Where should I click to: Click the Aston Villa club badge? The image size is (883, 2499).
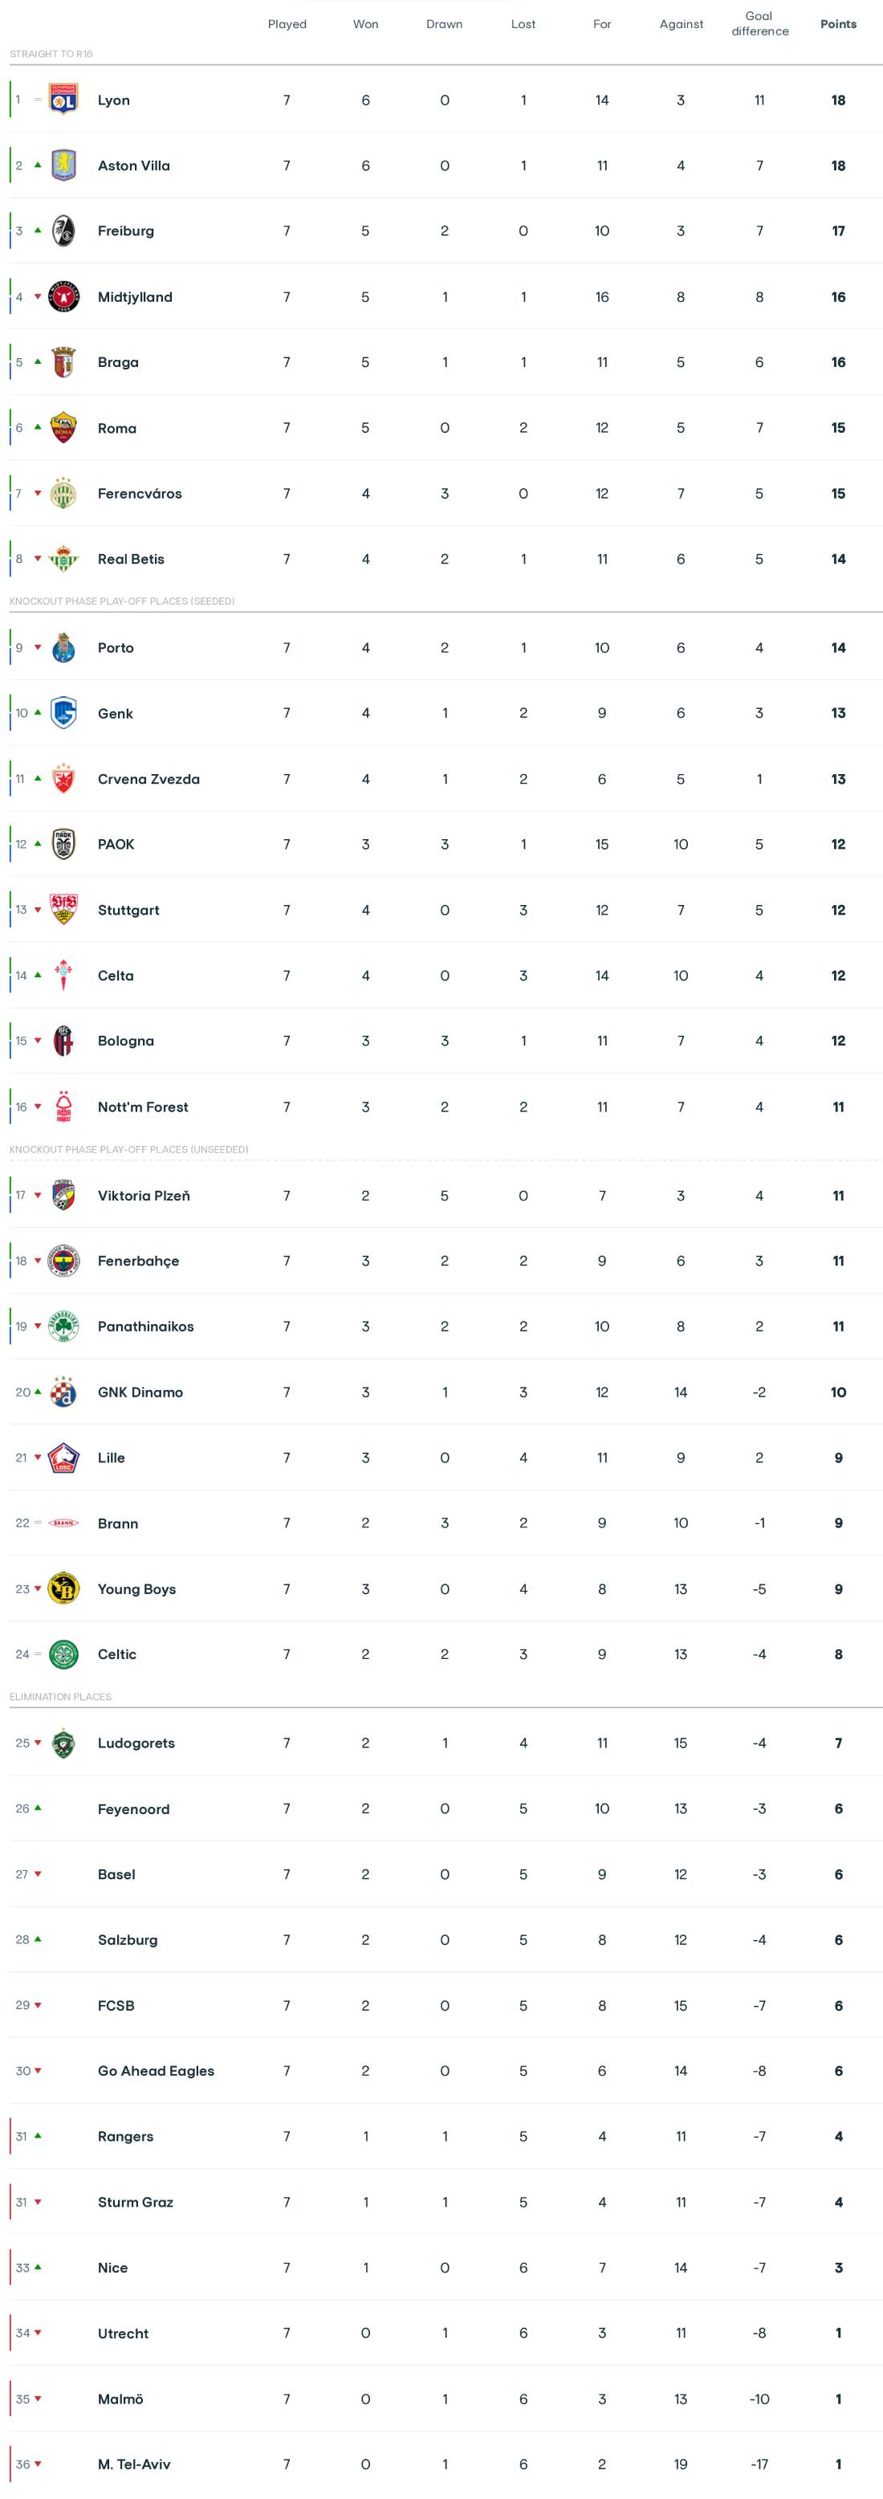point(63,166)
